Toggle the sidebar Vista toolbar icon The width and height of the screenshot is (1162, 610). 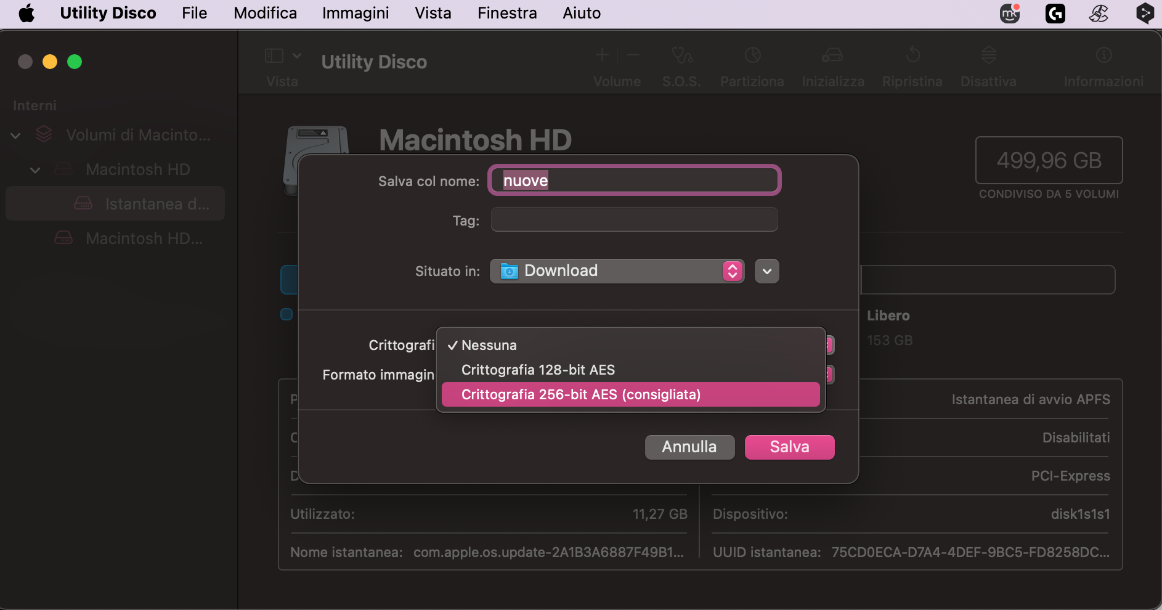[274, 56]
